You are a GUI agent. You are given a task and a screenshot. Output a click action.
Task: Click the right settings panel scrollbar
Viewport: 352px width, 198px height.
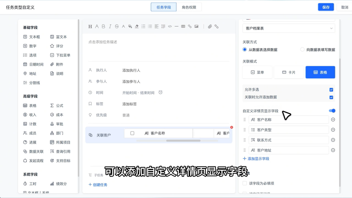point(340,123)
